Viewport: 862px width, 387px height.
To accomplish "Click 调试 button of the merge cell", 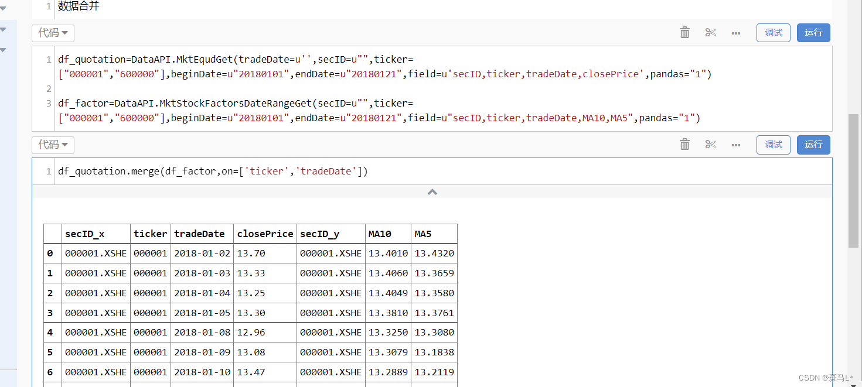I will pos(774,145).
